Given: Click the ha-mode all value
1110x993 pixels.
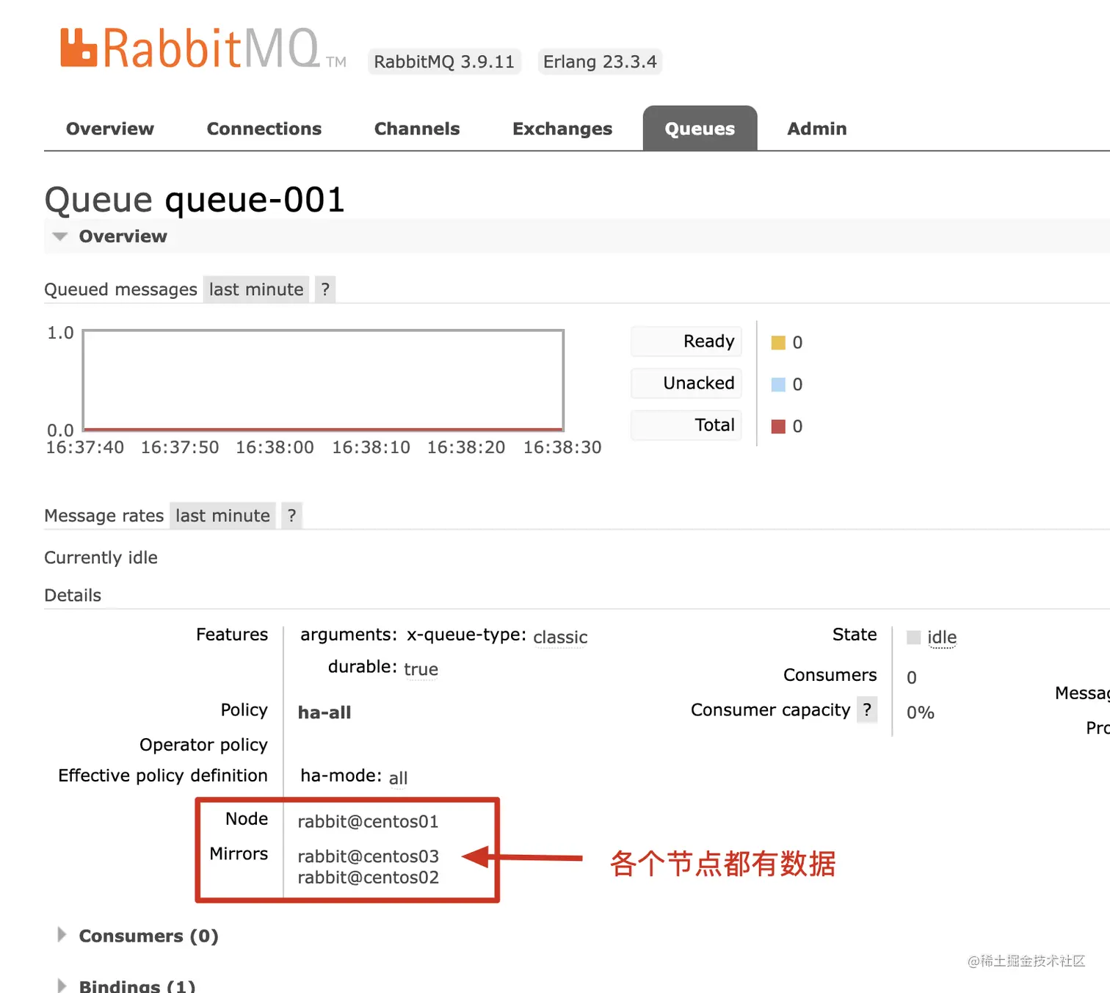Looking at the screenshot, I should 398,778.
